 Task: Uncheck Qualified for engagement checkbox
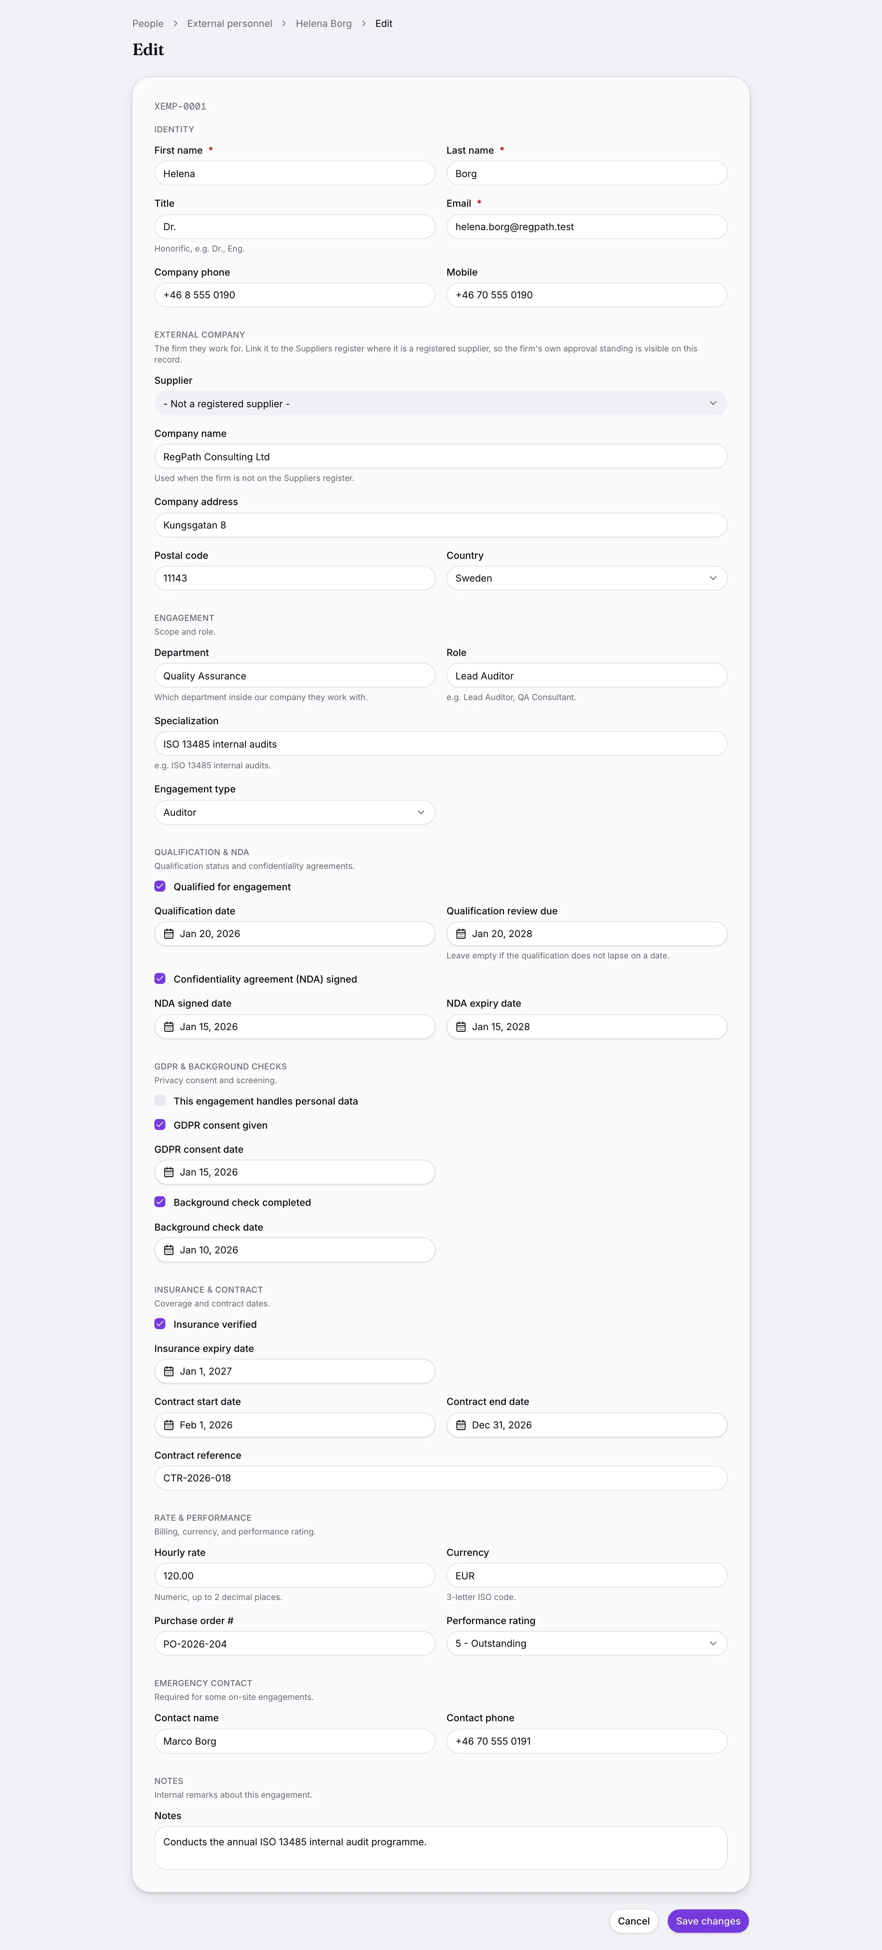tap(160, 886)
